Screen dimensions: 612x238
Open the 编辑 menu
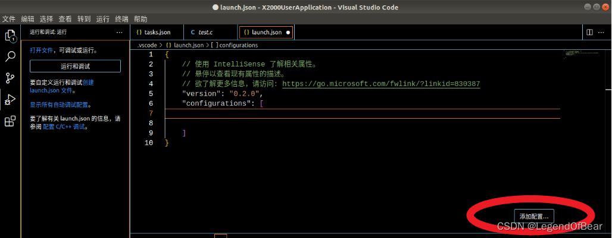[x=27, y=18]
